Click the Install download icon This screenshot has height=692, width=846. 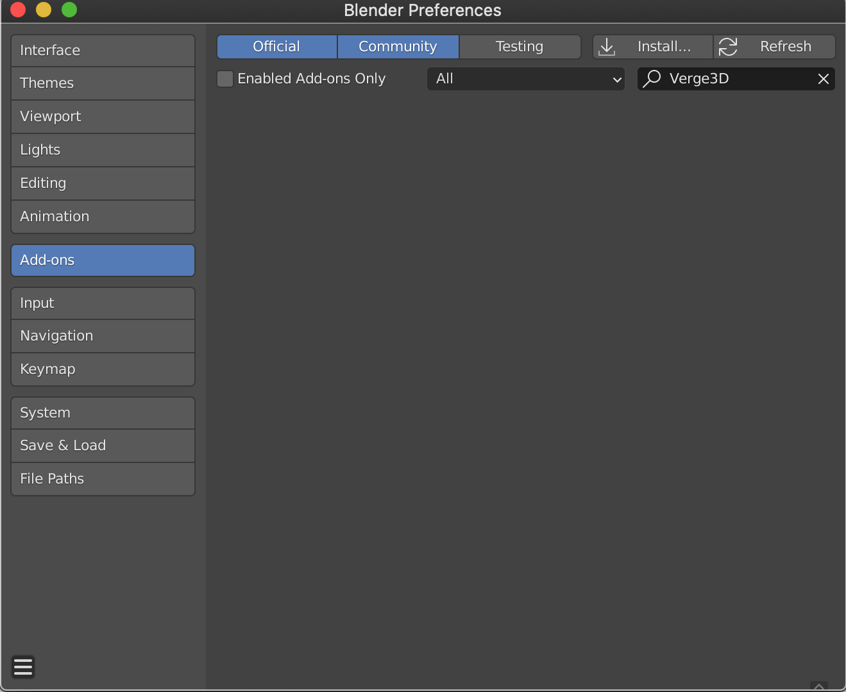607,47
